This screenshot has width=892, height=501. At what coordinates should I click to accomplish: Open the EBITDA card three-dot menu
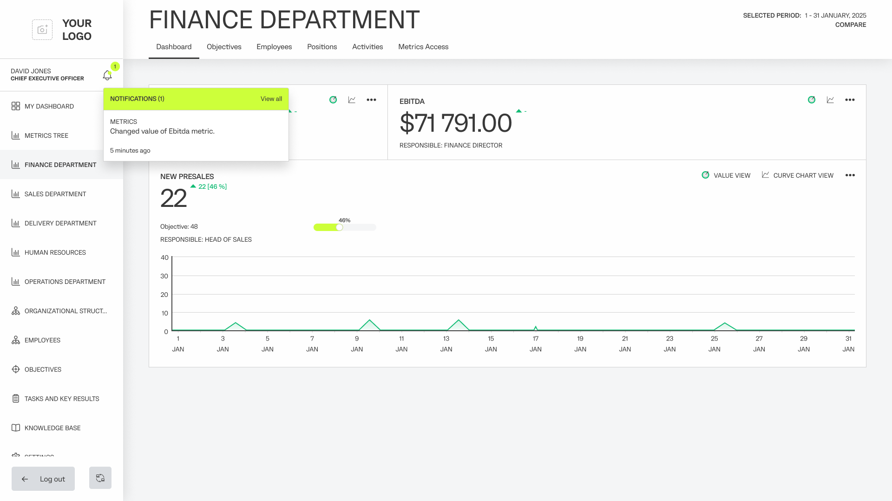(x=850, y=100)
